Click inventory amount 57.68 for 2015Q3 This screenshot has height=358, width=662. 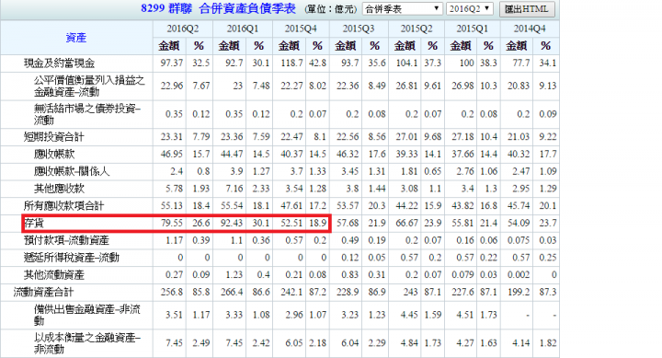click(x=348, y=223)
